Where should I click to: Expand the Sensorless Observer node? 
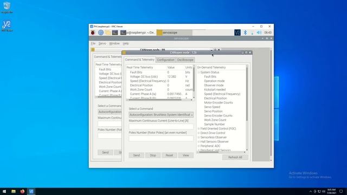tap(199, 137)
